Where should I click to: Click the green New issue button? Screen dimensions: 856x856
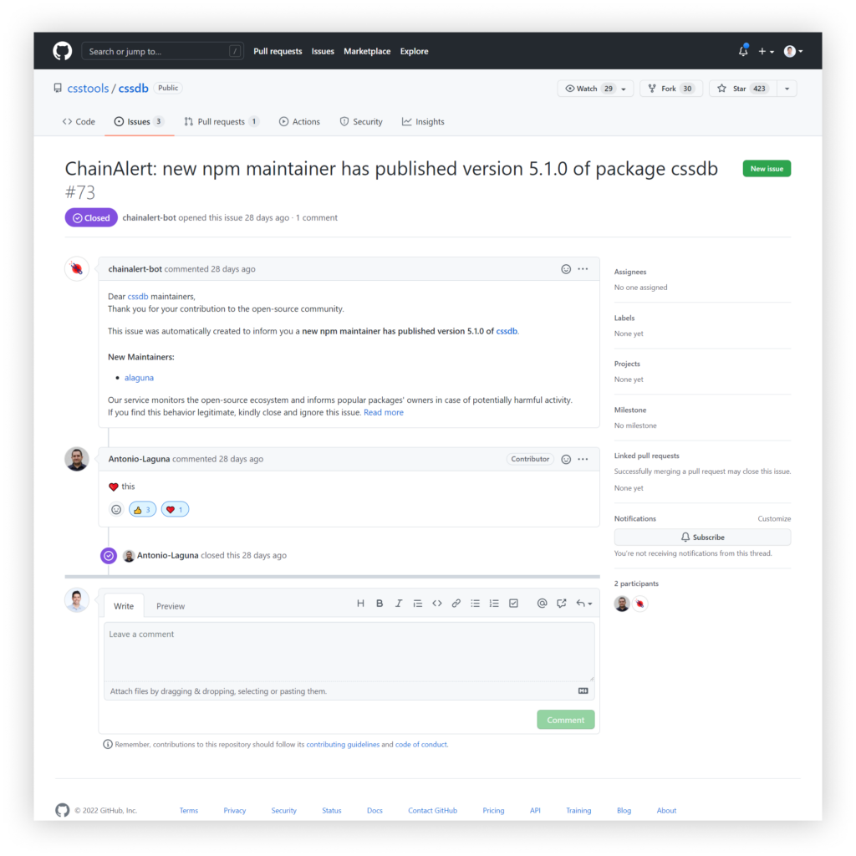click(767, 169)
